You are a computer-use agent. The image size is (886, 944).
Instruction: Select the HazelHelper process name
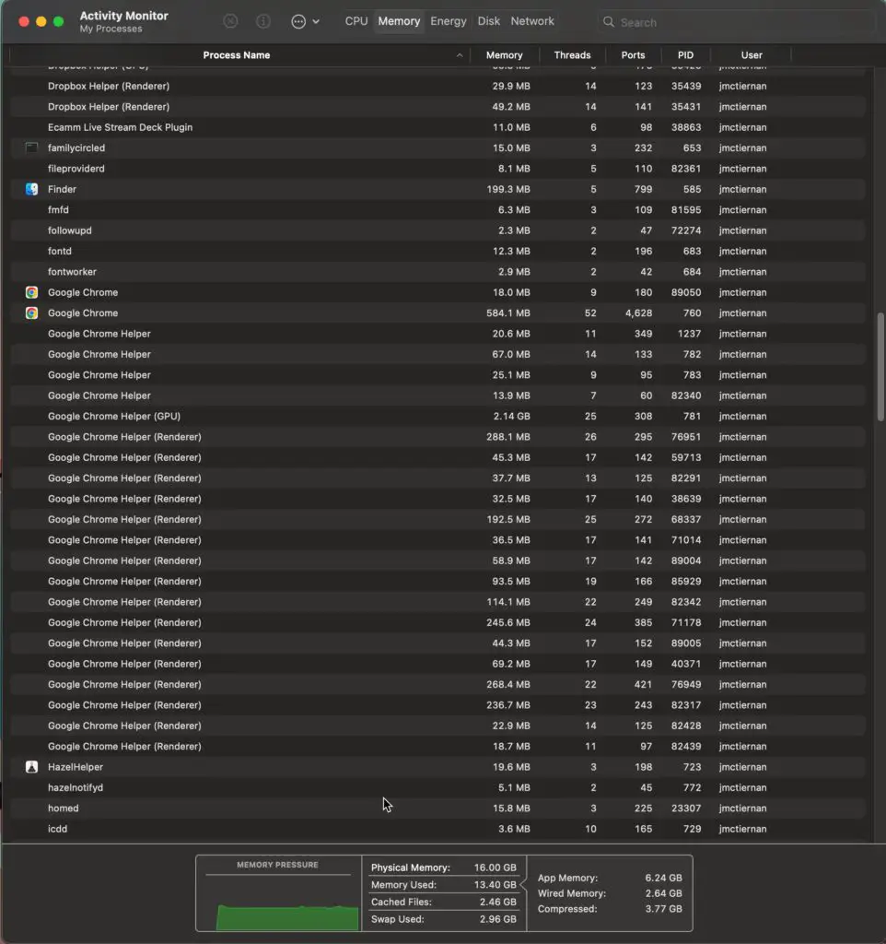[76, 767]
